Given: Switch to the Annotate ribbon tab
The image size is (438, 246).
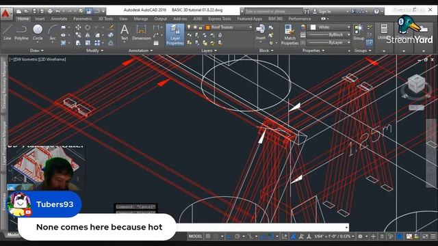Looking at the screenshot, I should coord(59,18).
